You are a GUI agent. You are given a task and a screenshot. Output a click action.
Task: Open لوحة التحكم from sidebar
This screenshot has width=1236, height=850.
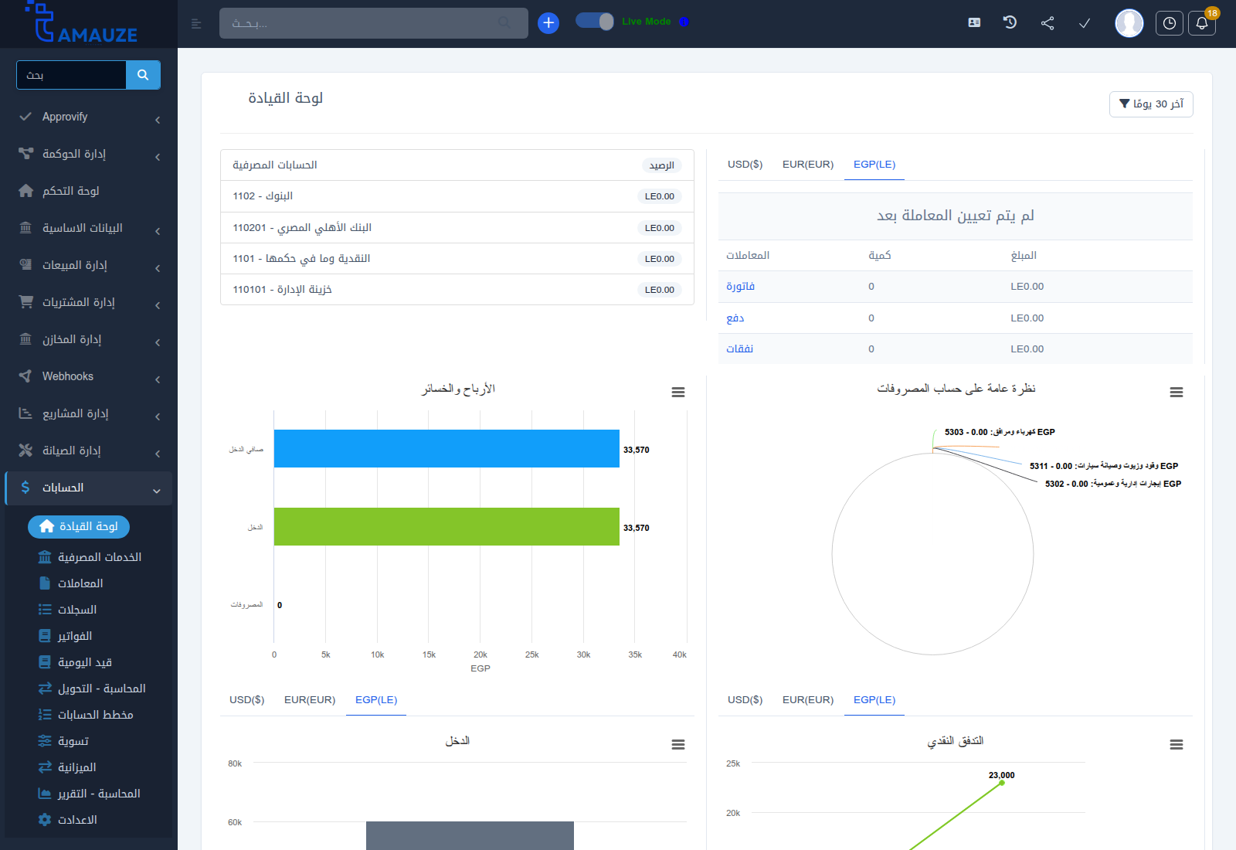coord(89,191)
